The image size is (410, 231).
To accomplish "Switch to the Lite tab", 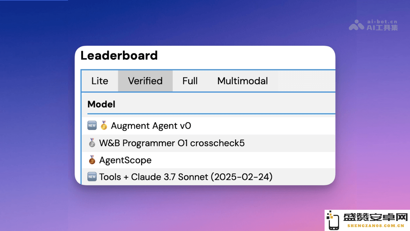I will [100, 81].
